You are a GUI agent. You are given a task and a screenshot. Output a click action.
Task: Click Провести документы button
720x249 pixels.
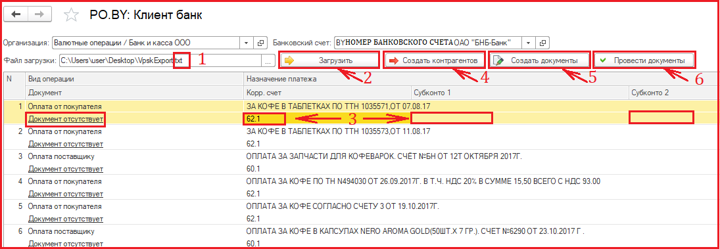[644, 60]
